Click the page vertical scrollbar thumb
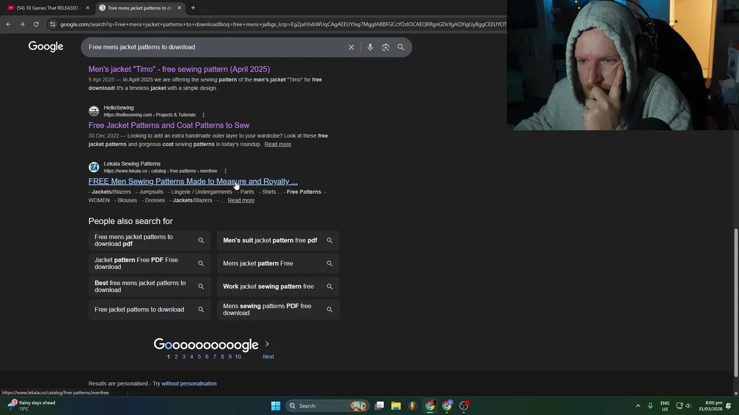The image size is (739, 415). tap(736, 302)
